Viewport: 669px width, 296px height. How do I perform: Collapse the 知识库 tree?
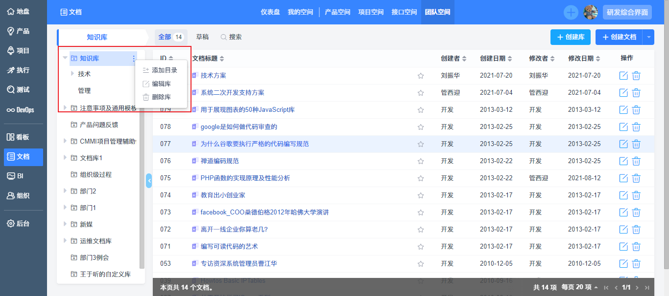65,58
